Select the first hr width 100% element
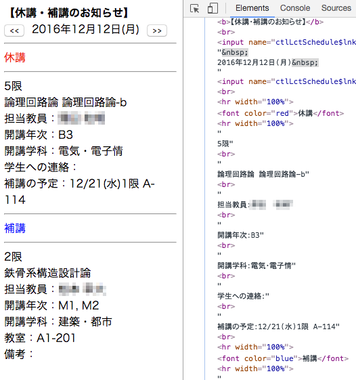Viewport: 356px width, 380px height. [255, 102]
